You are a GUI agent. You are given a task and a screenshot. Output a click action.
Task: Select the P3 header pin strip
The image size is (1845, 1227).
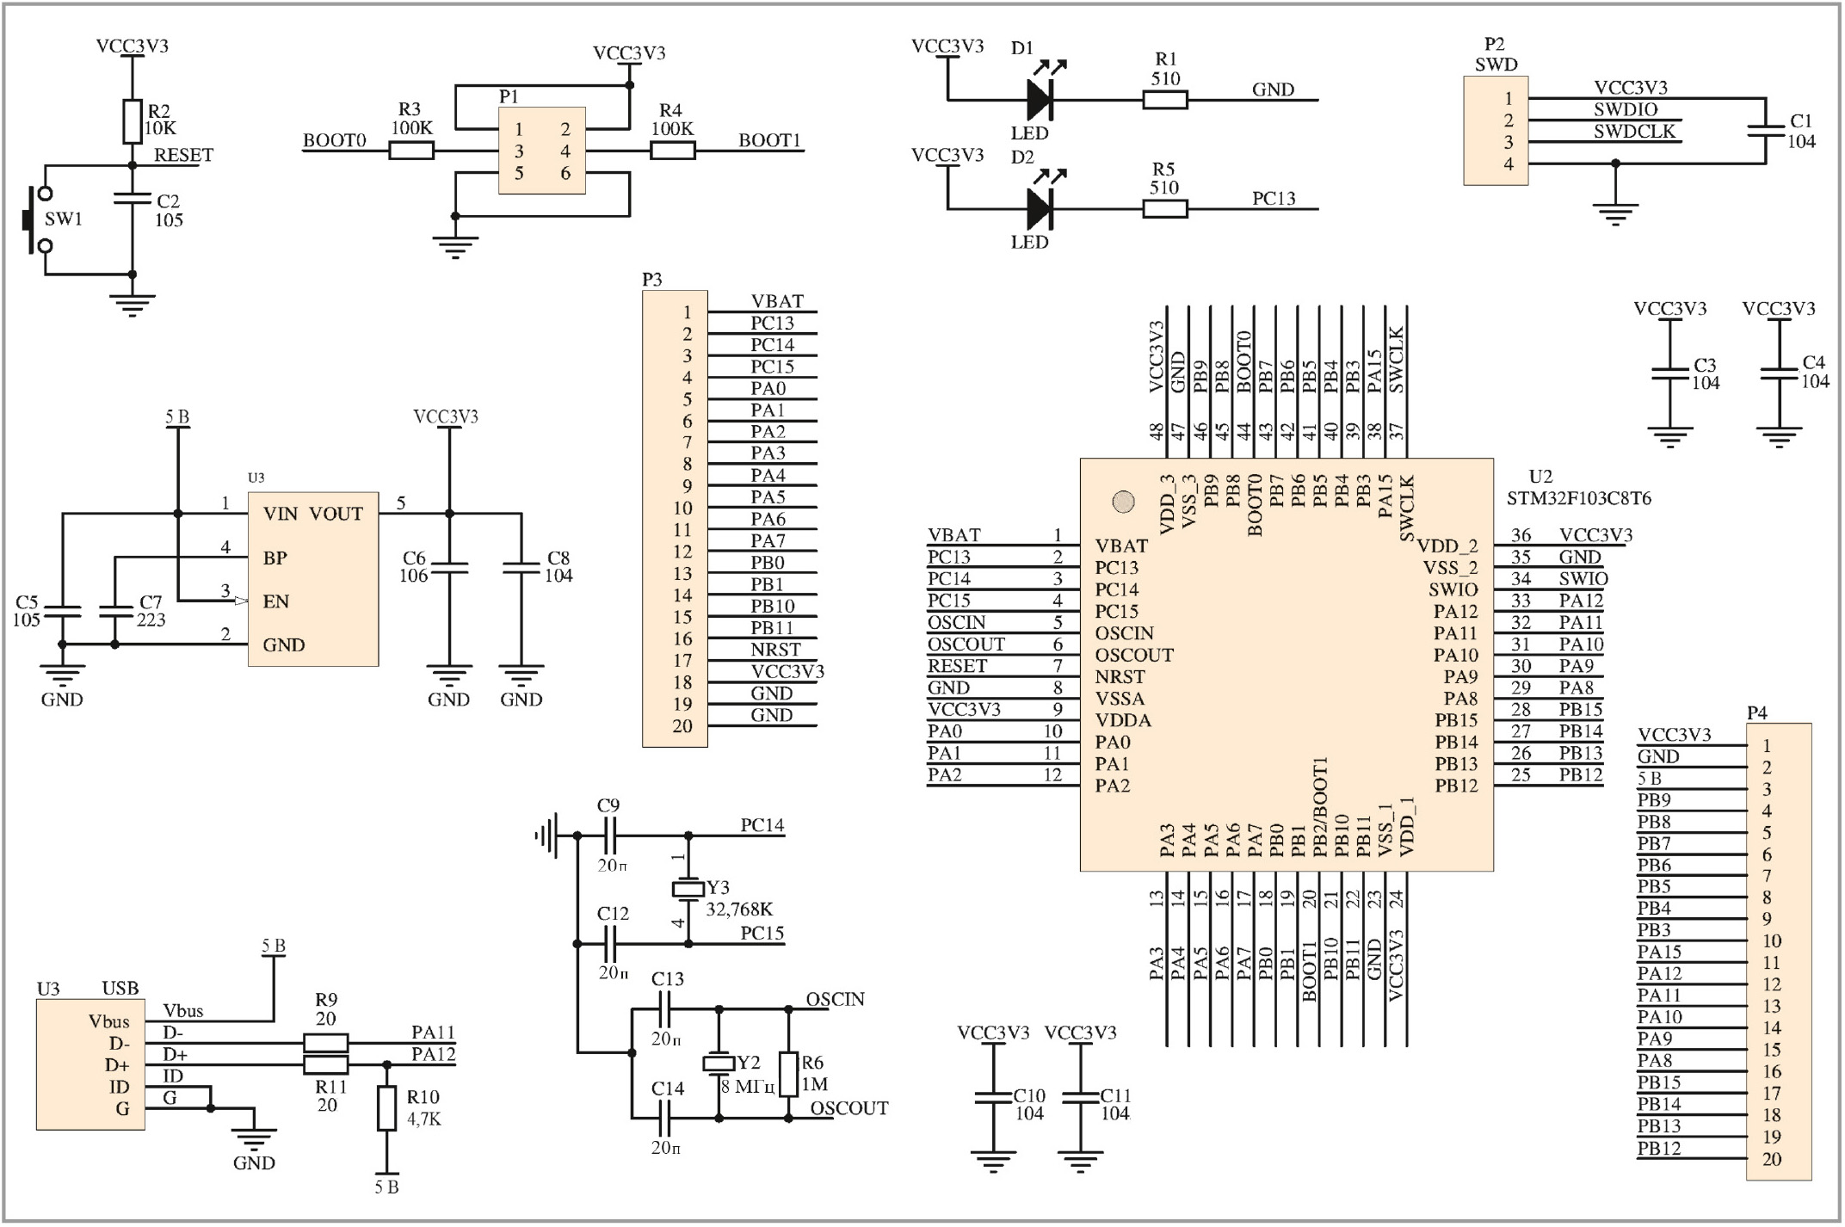tap(675, 519)
